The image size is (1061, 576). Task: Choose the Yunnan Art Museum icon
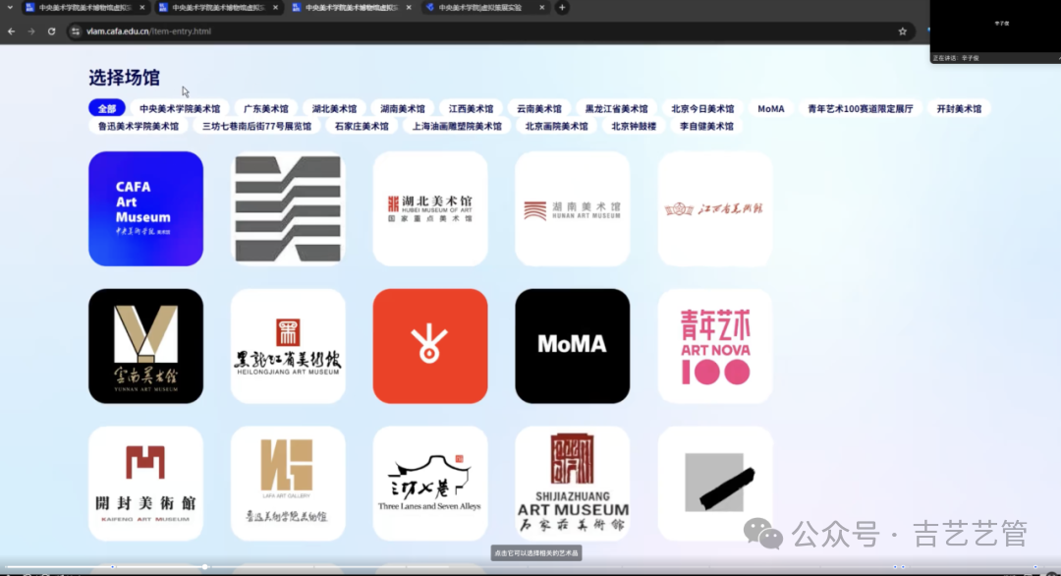click(x=145, y=346)
